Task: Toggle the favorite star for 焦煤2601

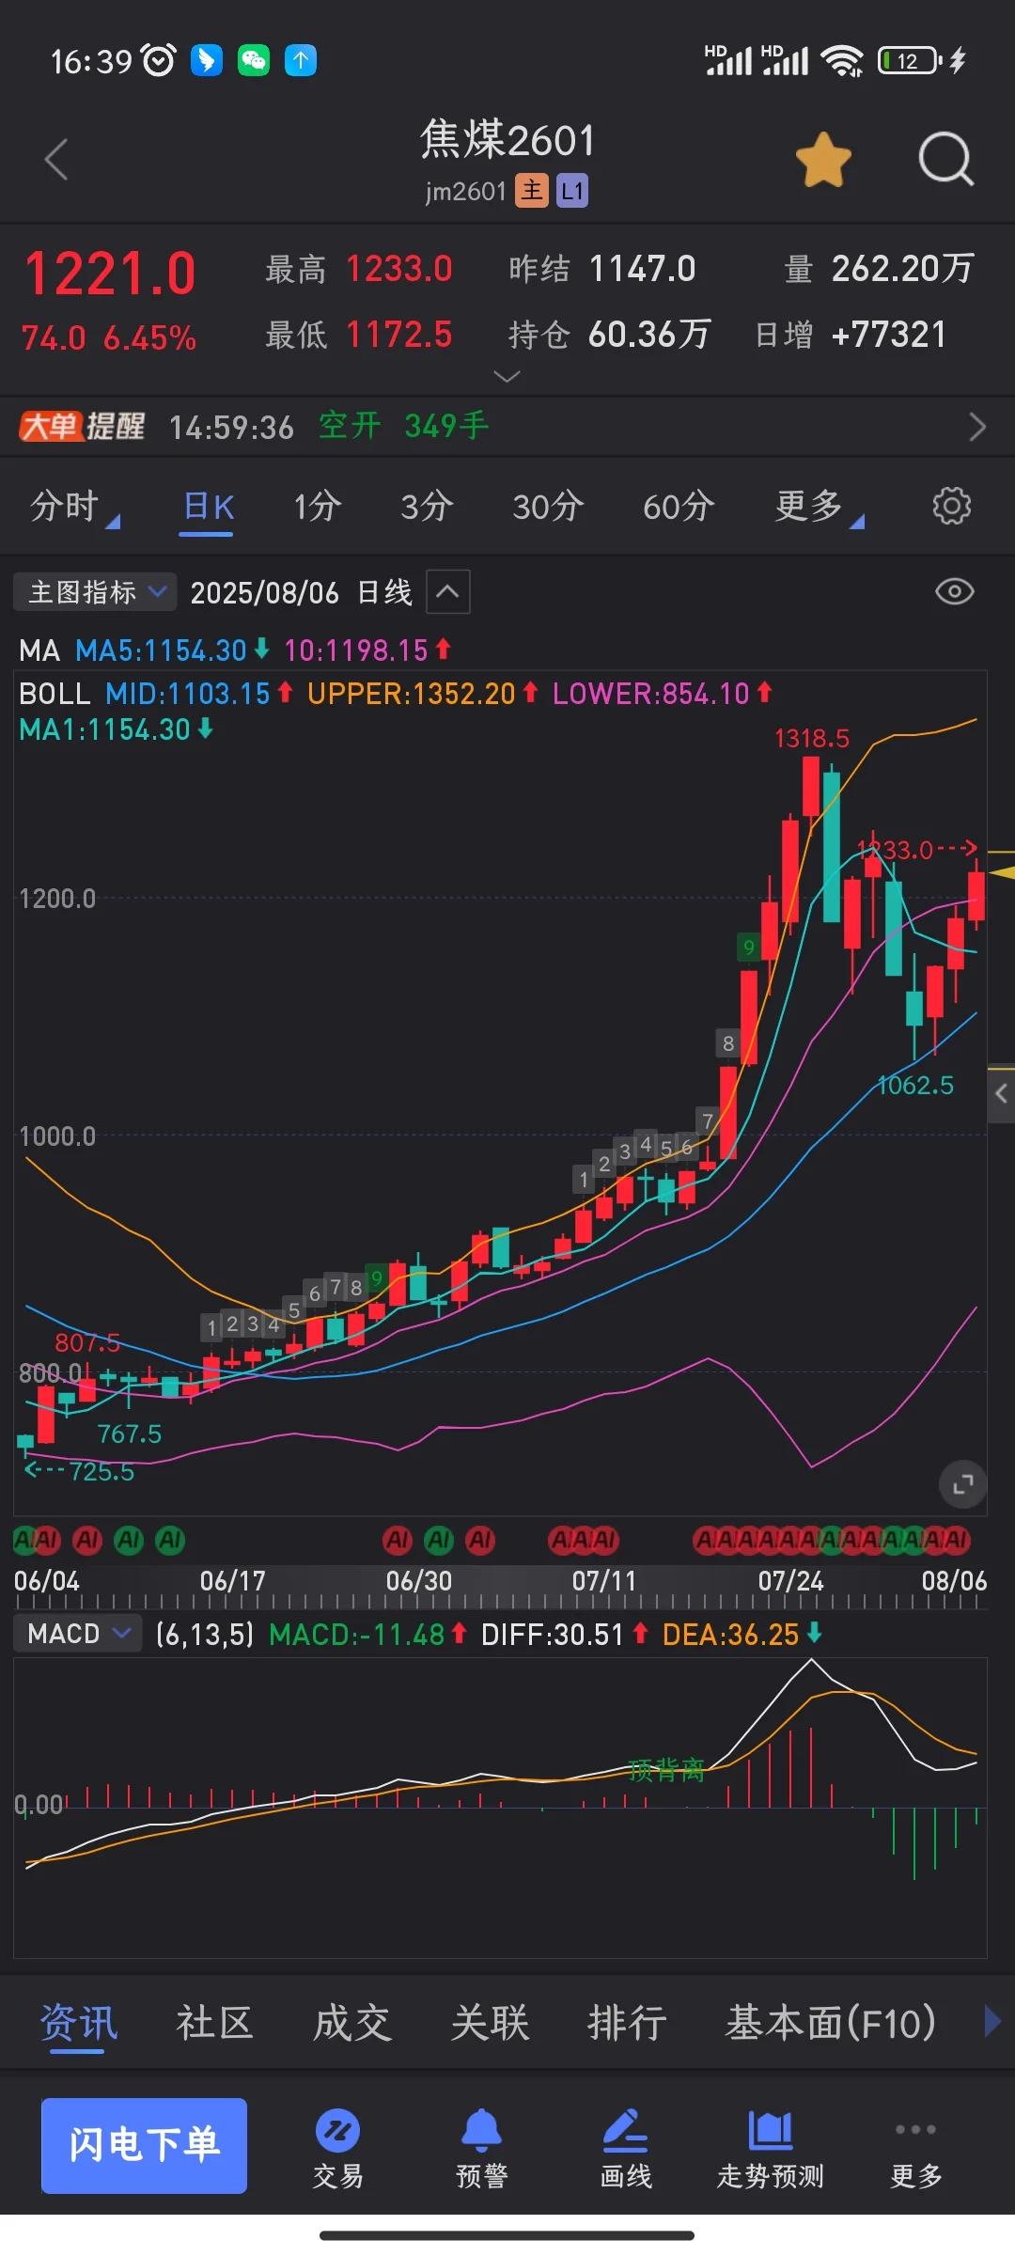Action: coord(823,160)
